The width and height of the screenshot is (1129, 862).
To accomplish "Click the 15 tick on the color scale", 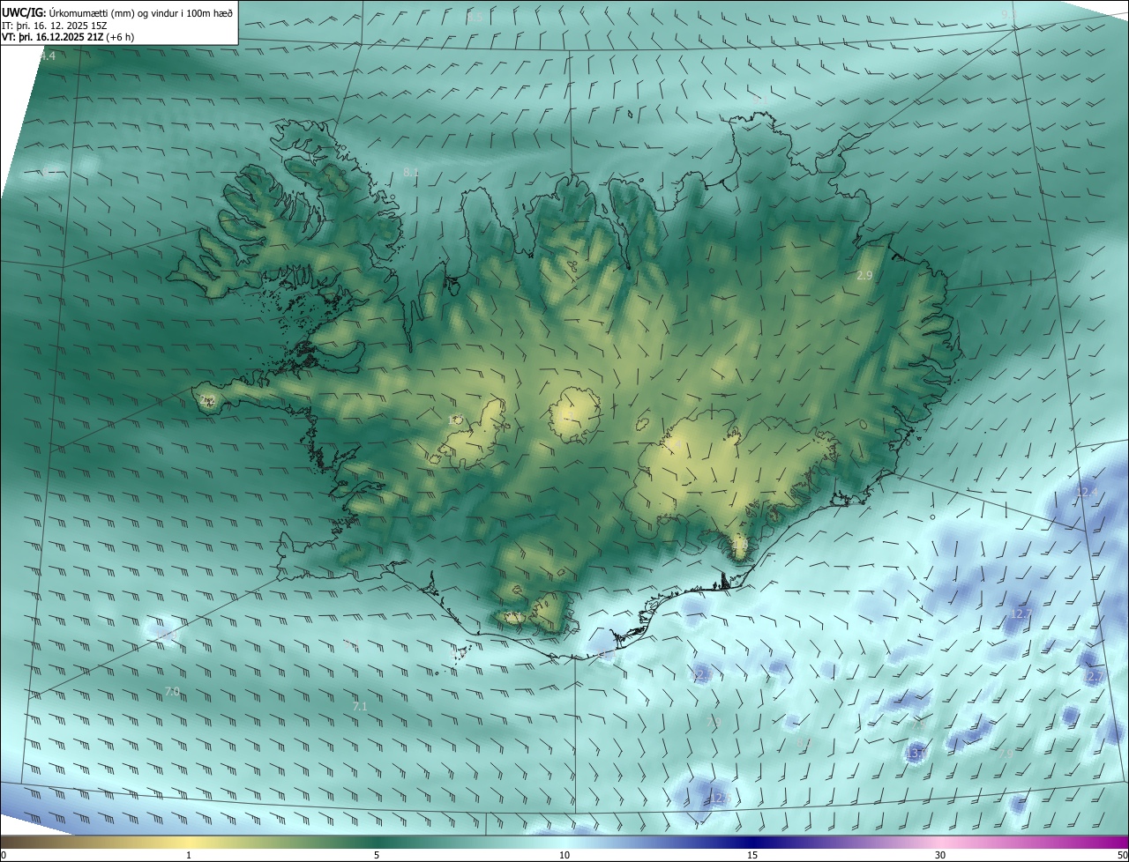I will [752, 856].
